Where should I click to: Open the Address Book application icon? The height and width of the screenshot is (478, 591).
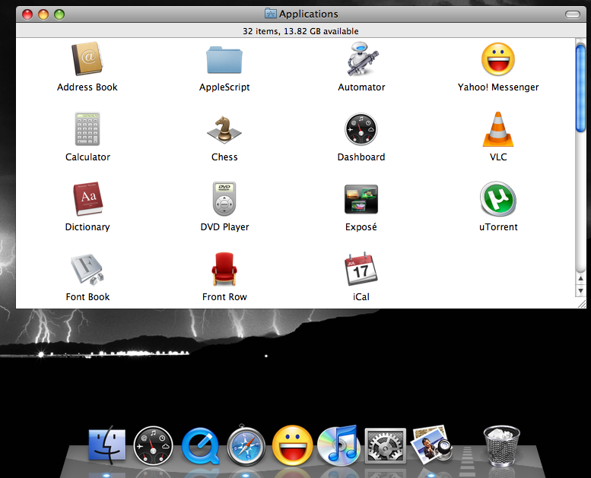tap(87, 59)
